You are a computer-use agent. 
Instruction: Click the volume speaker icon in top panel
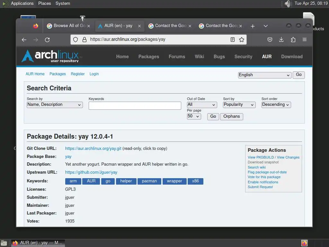click(x=288, y=4)
